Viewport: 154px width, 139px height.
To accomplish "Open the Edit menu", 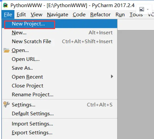I will point(21,15).
